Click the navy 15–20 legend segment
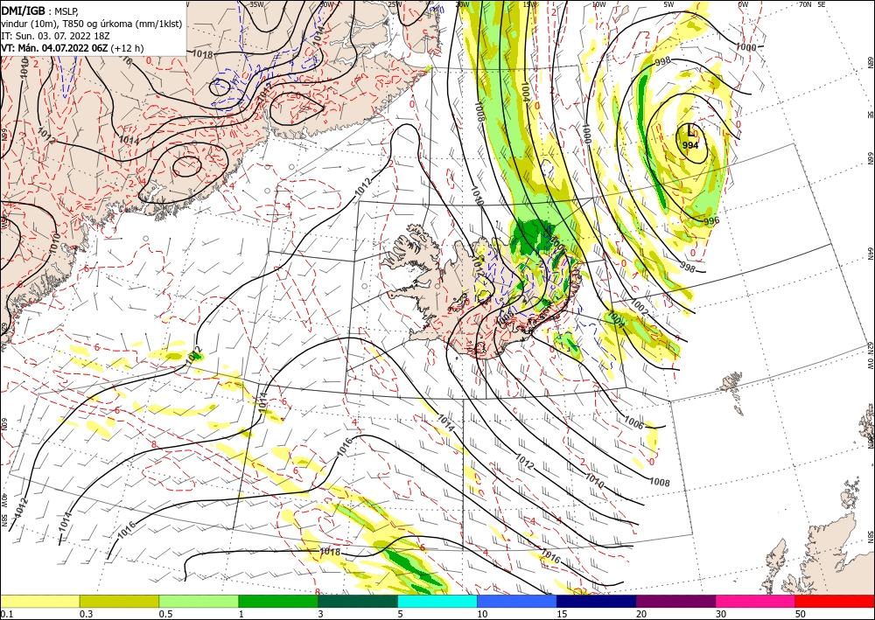 tap(597, 601)
